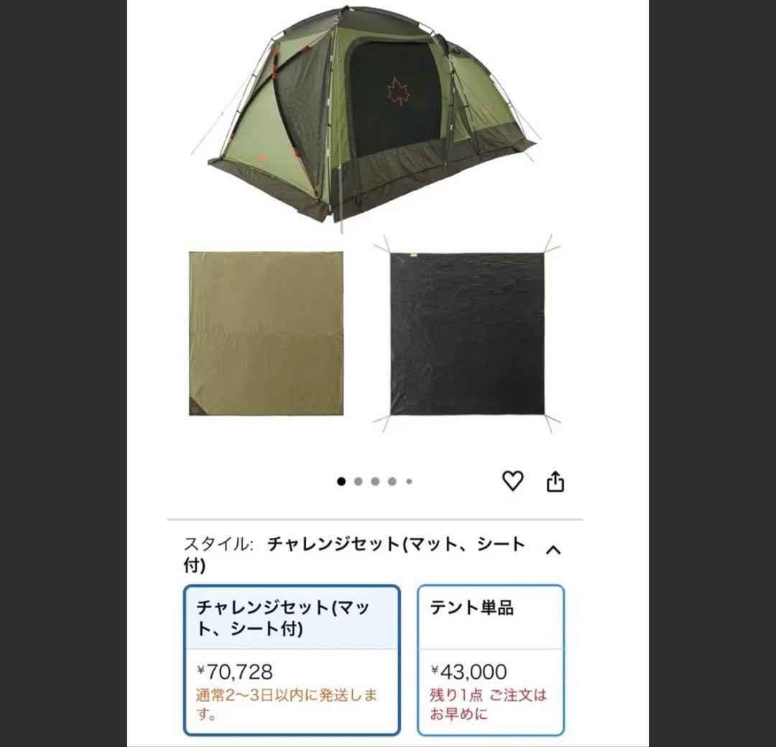The height and width of the screenshot is (747, 776).
Task: Click 通常2〜3日以内に発送します shipping text
Action: [287, 705]
